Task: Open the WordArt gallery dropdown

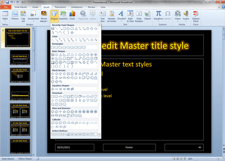Action: 121,21
